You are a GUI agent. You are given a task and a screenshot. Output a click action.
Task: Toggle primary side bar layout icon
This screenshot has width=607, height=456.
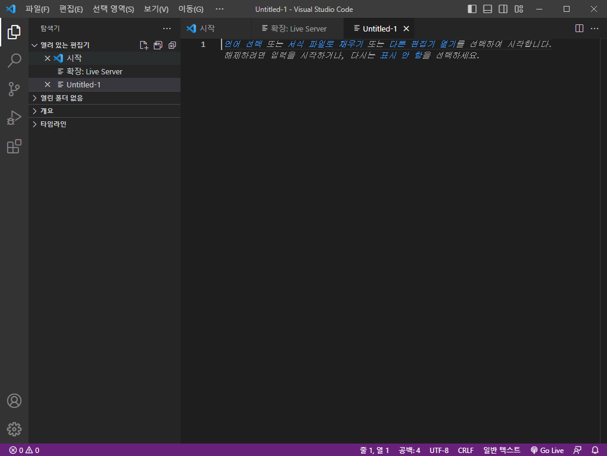pyautogui.click(x=472, y=9)
